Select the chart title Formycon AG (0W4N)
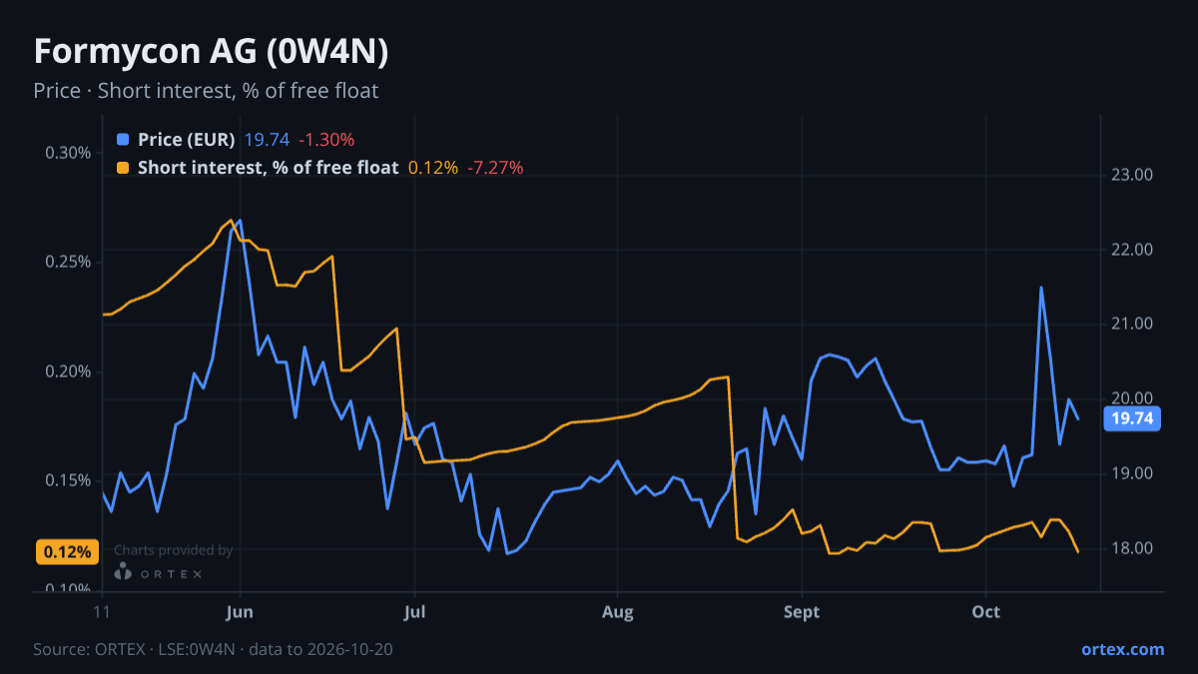The height and width of the screenshot is (674, 1198). click(211, 52)
